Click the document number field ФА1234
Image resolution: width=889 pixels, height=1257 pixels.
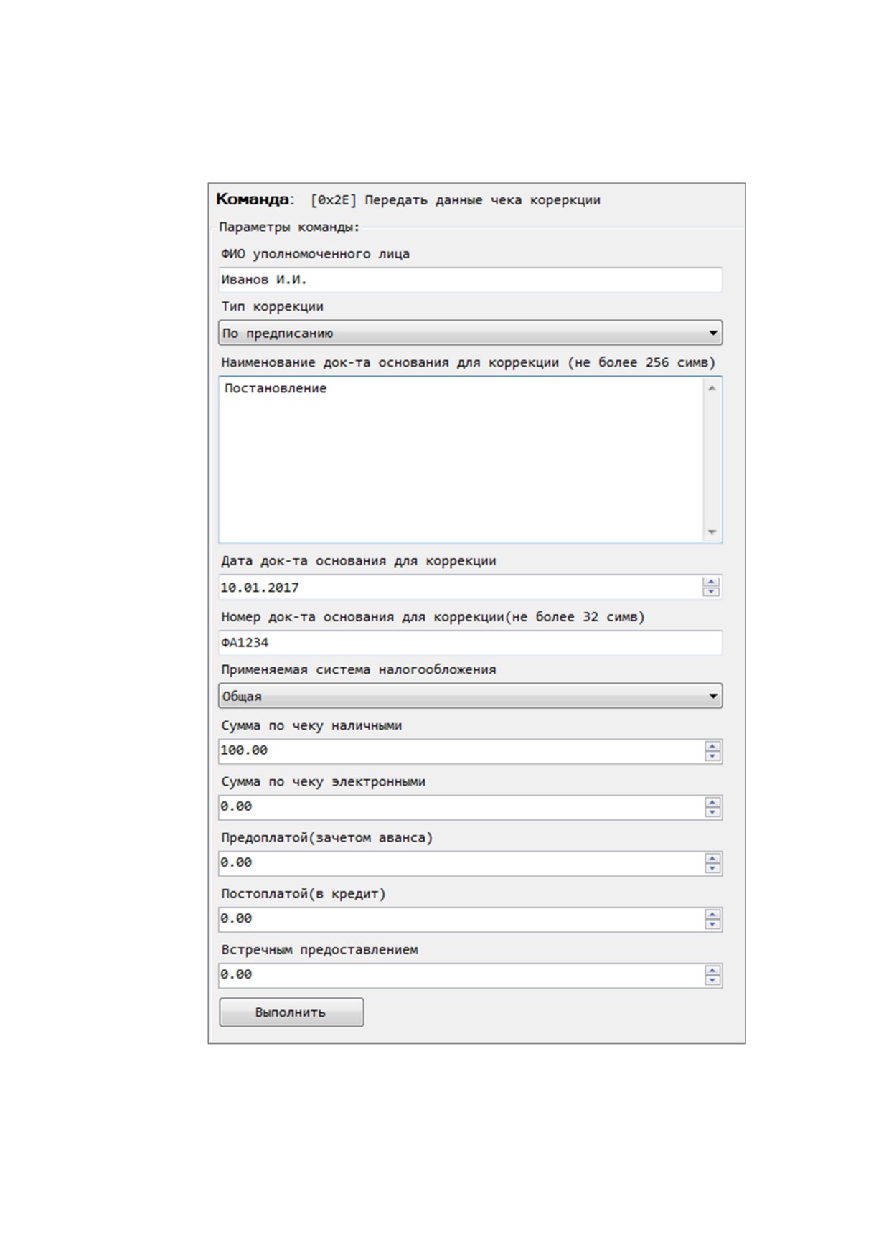(x=470, y=643)
